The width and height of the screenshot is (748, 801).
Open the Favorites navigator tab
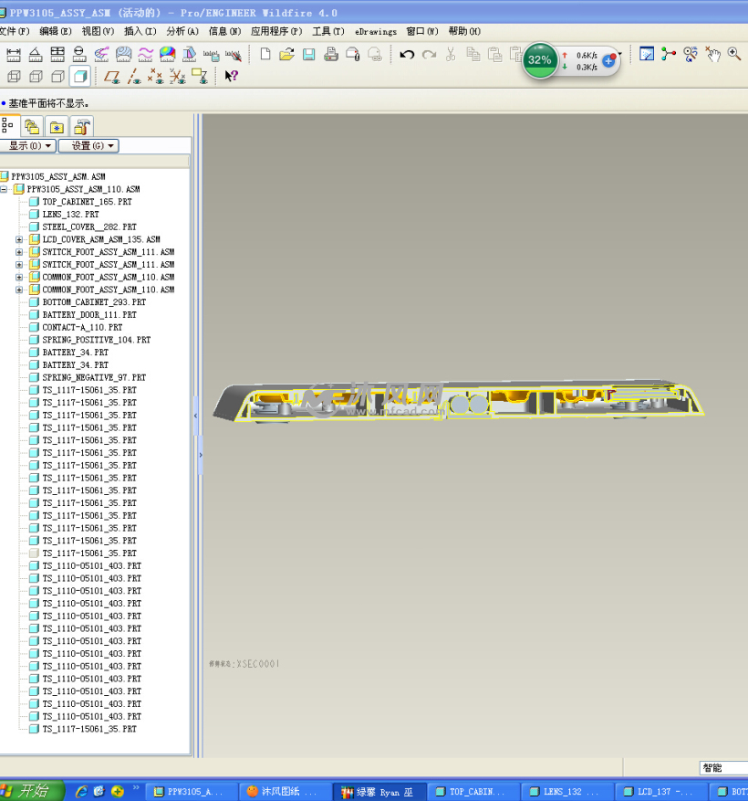57,126
